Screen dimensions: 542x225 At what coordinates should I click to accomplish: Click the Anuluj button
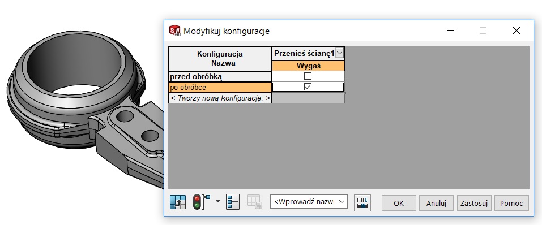[x=436, y=203]
